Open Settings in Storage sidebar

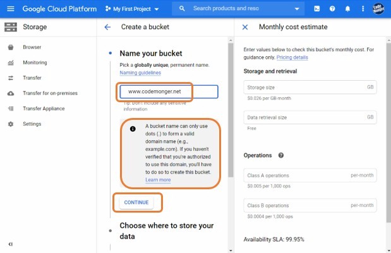coord(32,124)
